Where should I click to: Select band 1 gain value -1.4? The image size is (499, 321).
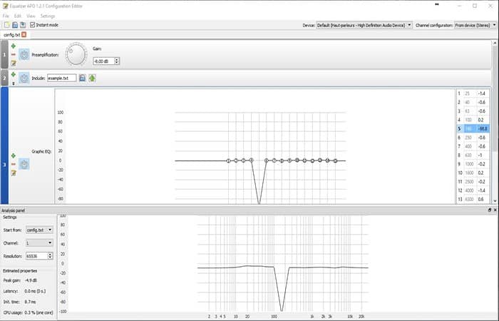483,93
